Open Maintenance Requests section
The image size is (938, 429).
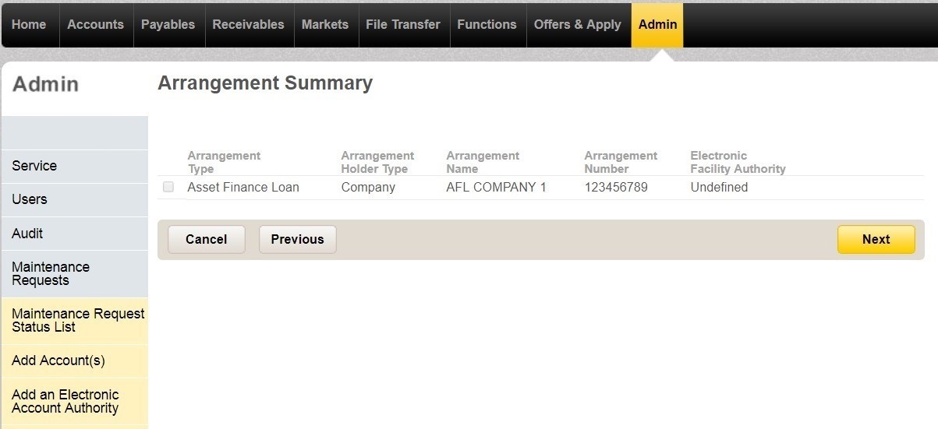coord(74,274)
